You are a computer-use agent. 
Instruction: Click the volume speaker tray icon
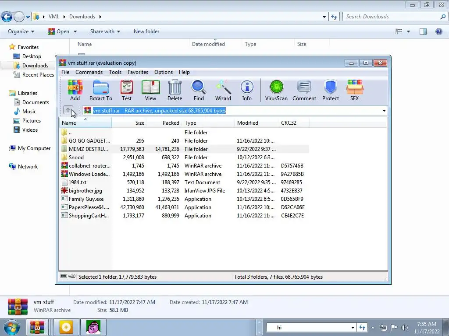[x=405, y=327]
